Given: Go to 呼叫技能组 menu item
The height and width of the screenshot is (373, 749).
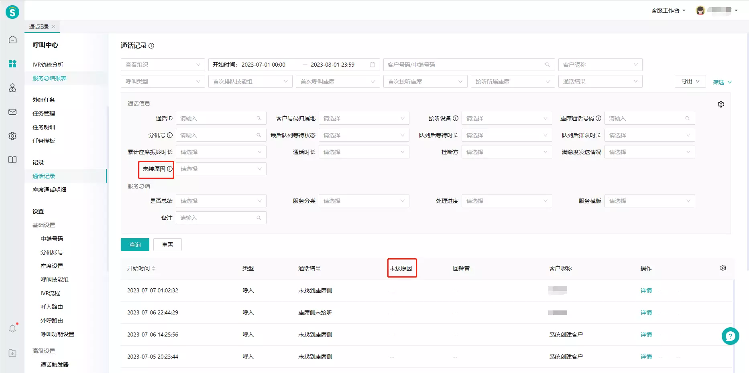Looking at the screenshot, I should 55,280.
